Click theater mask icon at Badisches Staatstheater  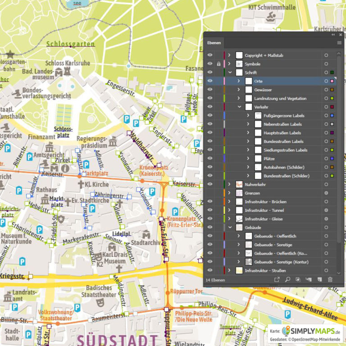coord(100,303)
